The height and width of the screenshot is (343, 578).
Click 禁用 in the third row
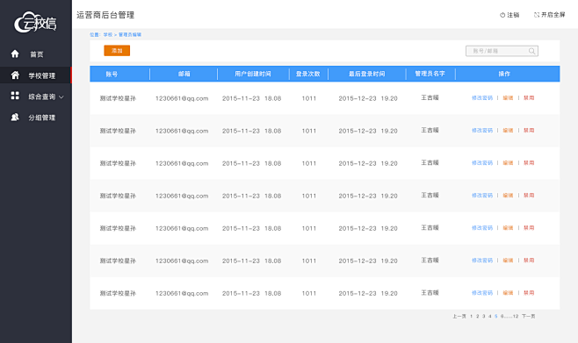pyautogui.click(x=529, y=162)
